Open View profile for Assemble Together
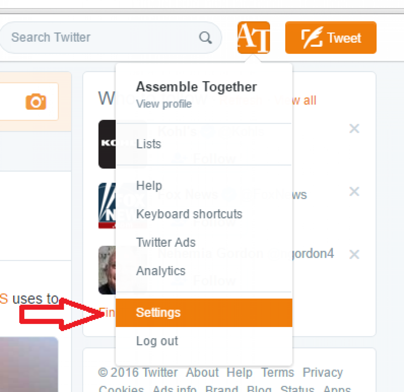The height and width of the screenshot is (392, 404). coord(164,104)
